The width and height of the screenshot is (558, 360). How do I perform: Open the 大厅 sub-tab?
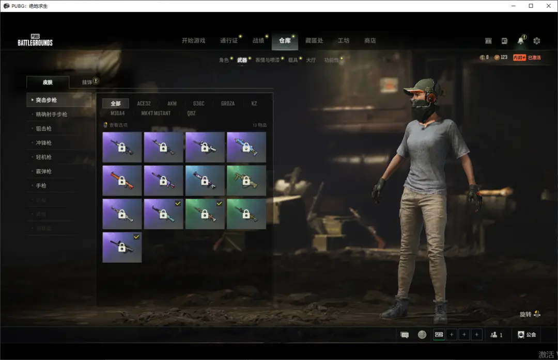pyautogui.click(x=311, y=60)
